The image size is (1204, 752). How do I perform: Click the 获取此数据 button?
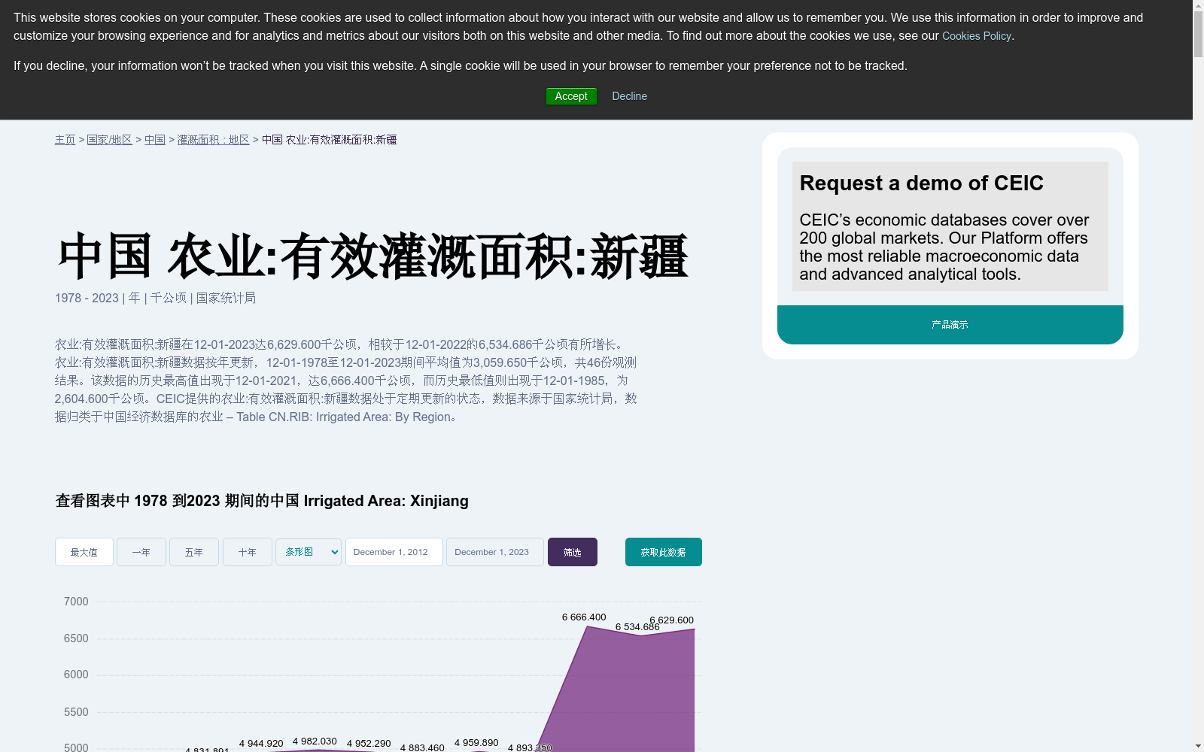(x=664, y=552)
